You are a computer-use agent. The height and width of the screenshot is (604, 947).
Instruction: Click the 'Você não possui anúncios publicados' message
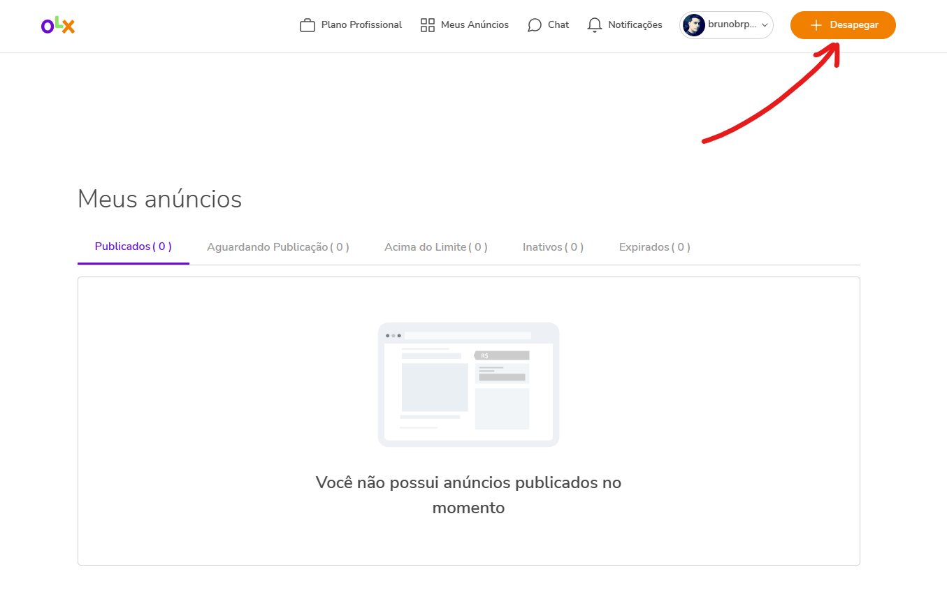click(x=468, y=495)
